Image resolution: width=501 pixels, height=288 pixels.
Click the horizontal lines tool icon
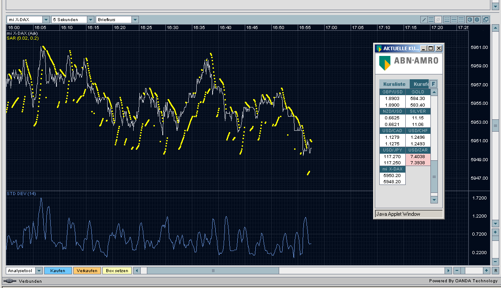coord(431,19)
